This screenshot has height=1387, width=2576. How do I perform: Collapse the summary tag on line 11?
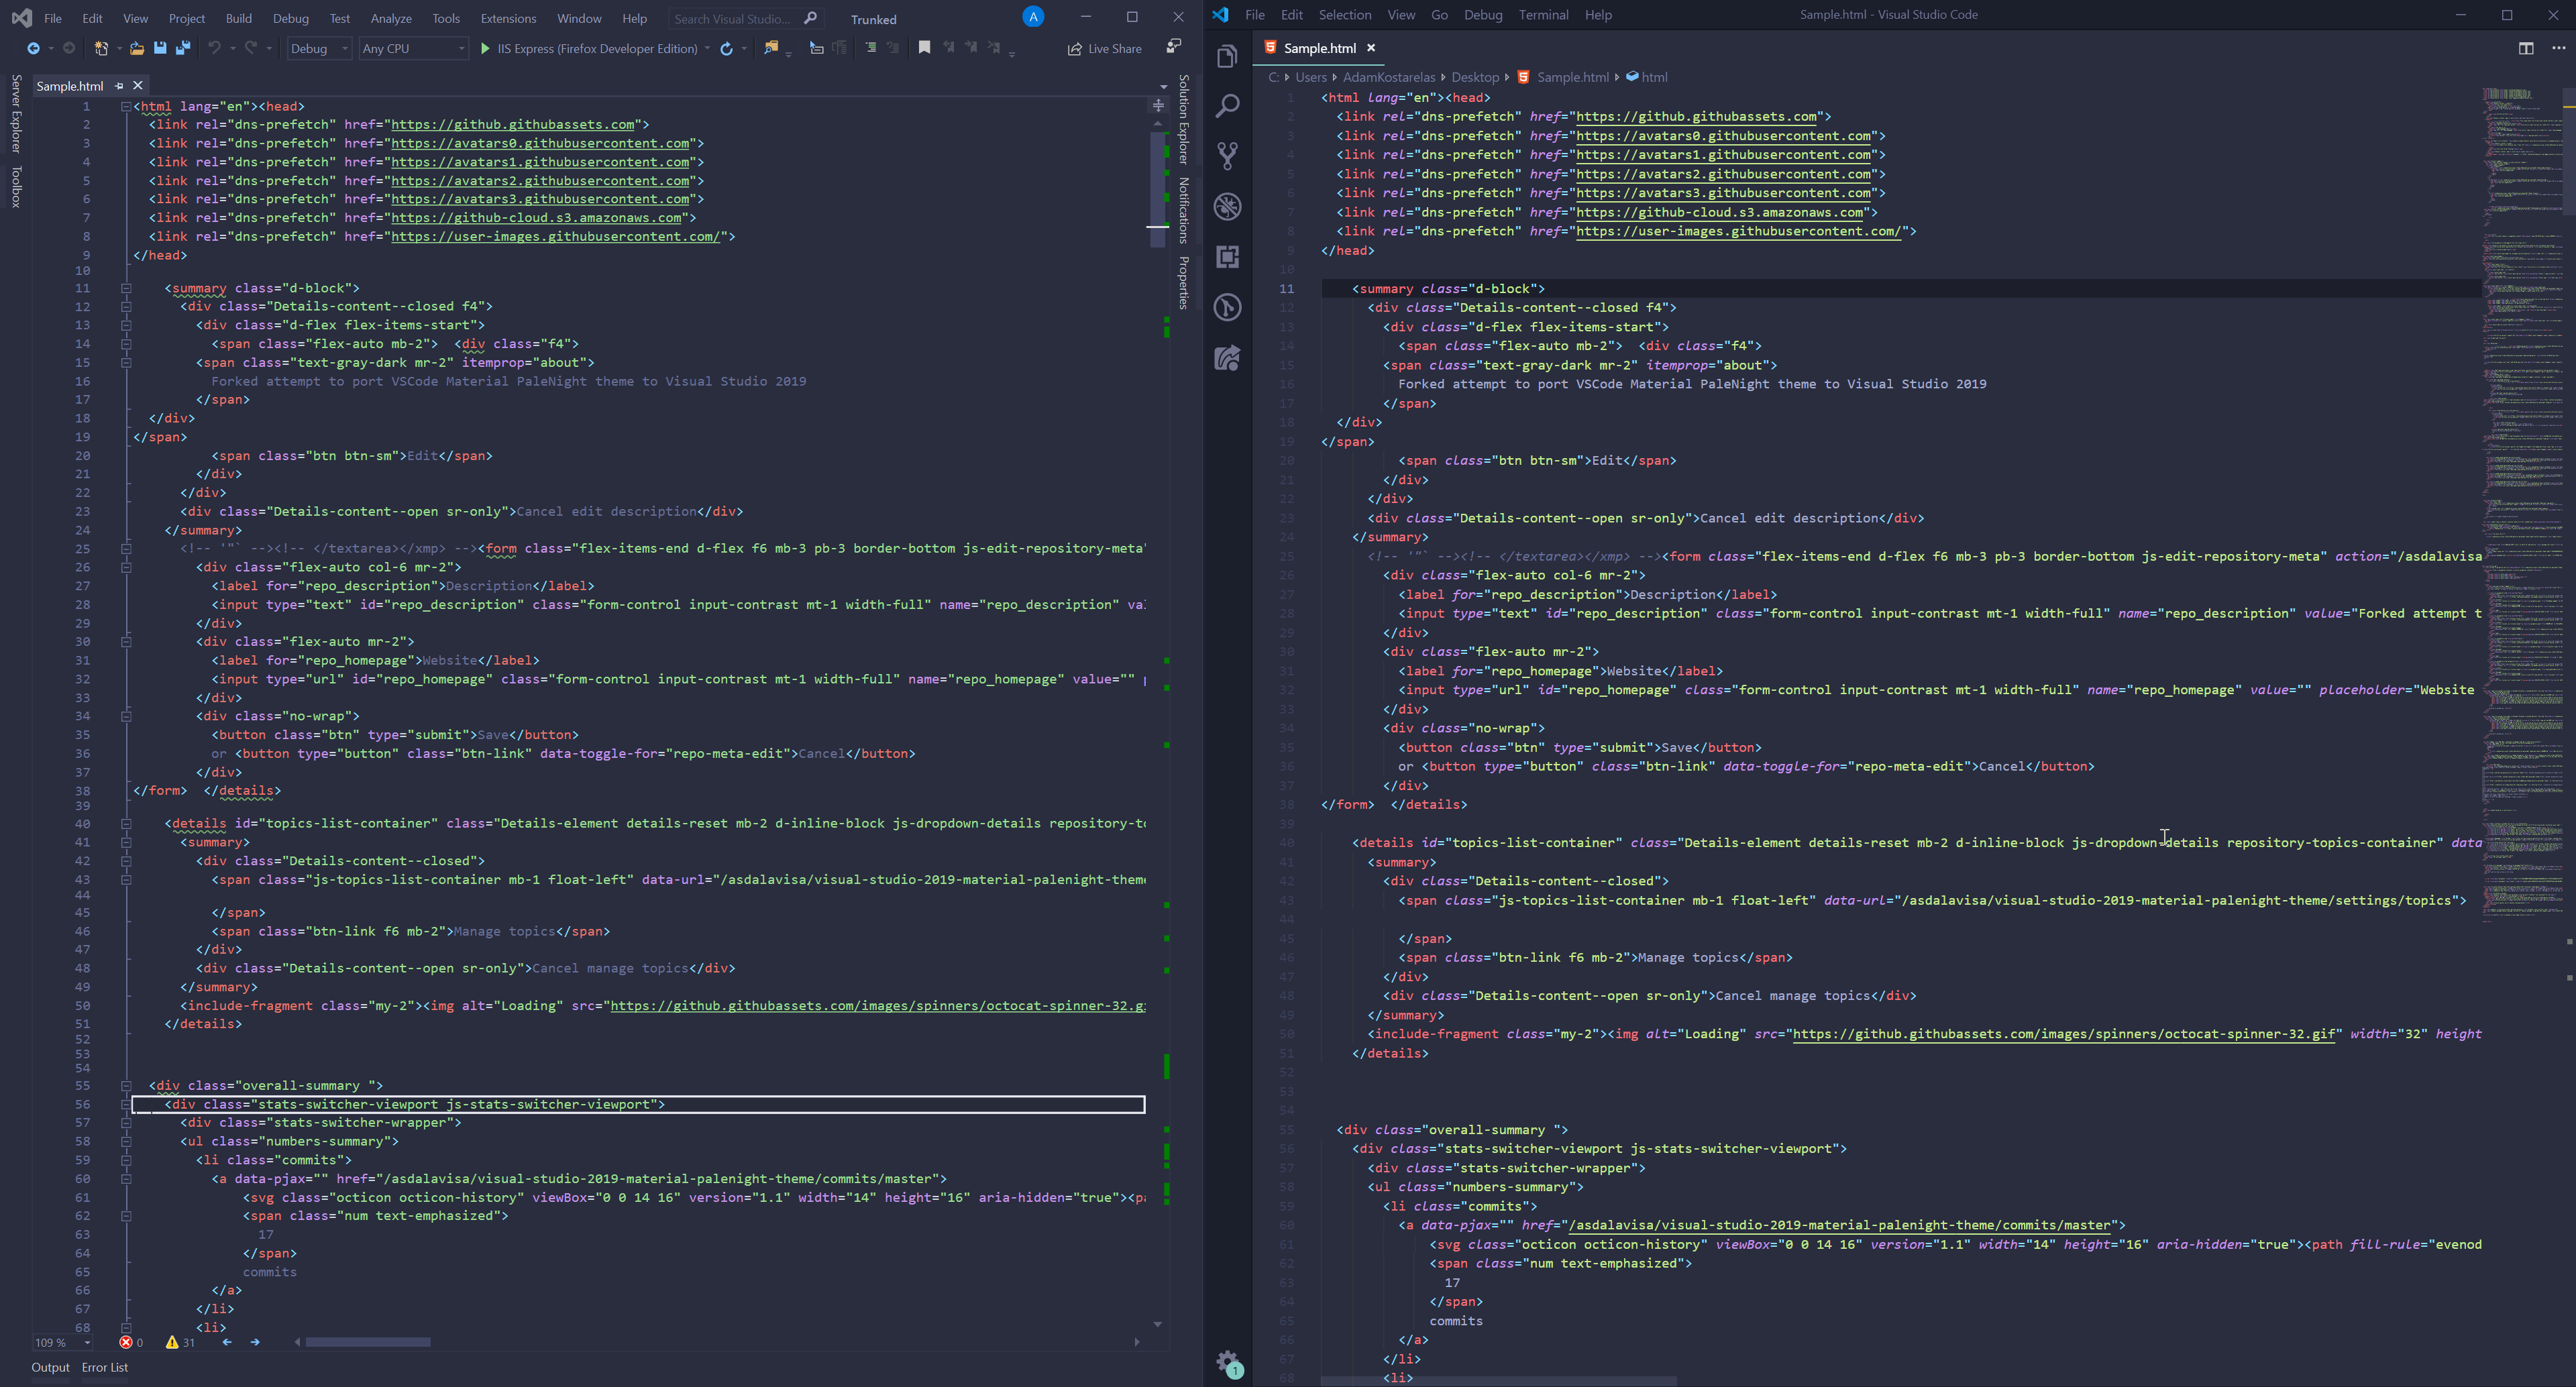click(126, 288)
